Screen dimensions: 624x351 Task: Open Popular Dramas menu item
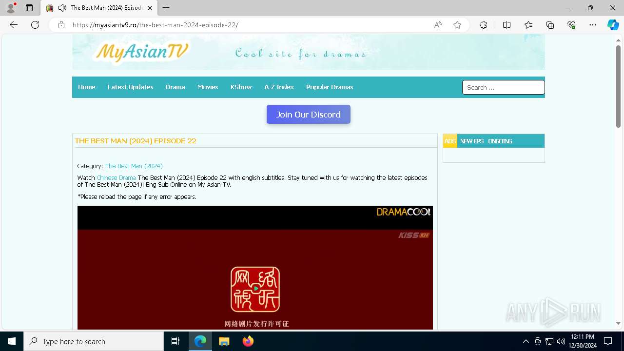[330, 87]
